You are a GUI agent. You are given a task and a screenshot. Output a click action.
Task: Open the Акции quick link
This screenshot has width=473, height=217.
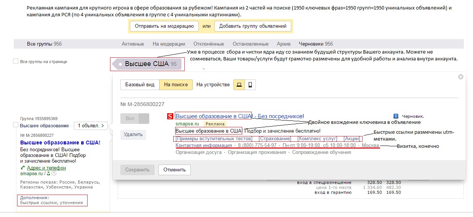[352, 139]
